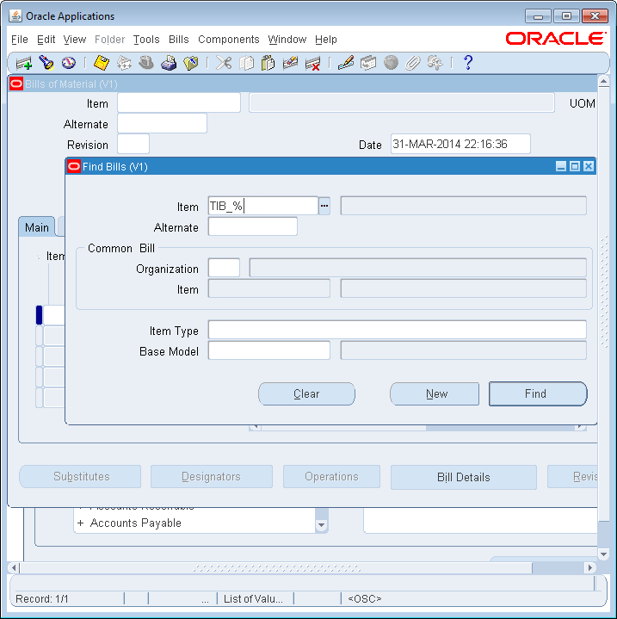The image size is (617, 619).
Task: Click the Next Step toolbar icon
Action: tap(124, 63)
